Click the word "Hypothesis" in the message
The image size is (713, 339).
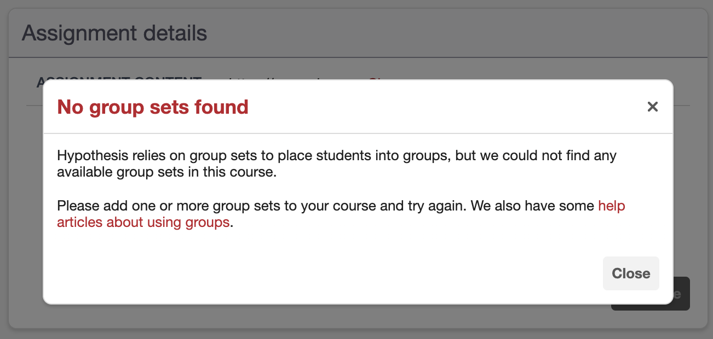coord(92,156)
